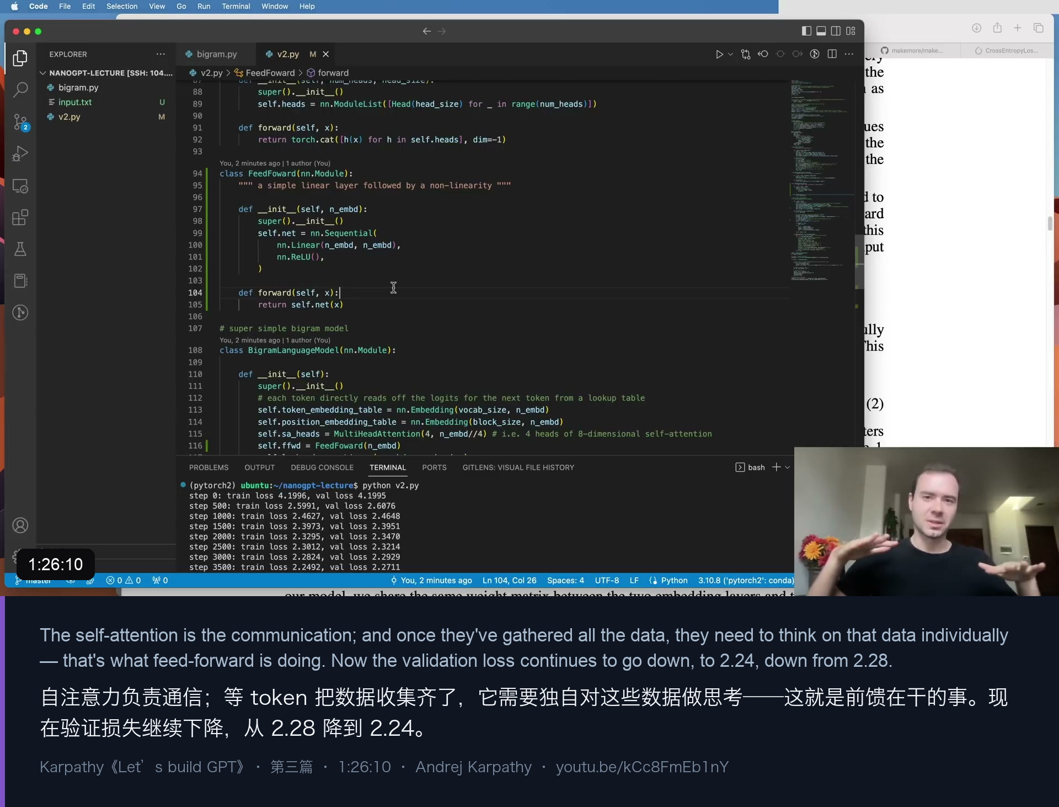Change encoding via UTF-8 status item
Image resolution: width=1059 pixels, height=807 pixels.
coord(607,580)
